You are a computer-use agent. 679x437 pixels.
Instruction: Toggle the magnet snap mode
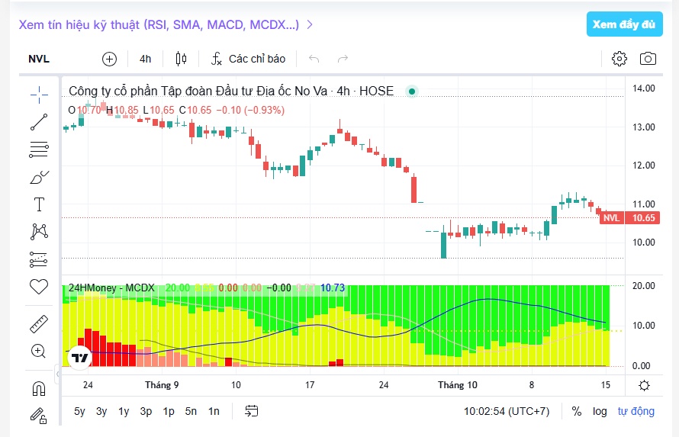[x=39, y=388]
